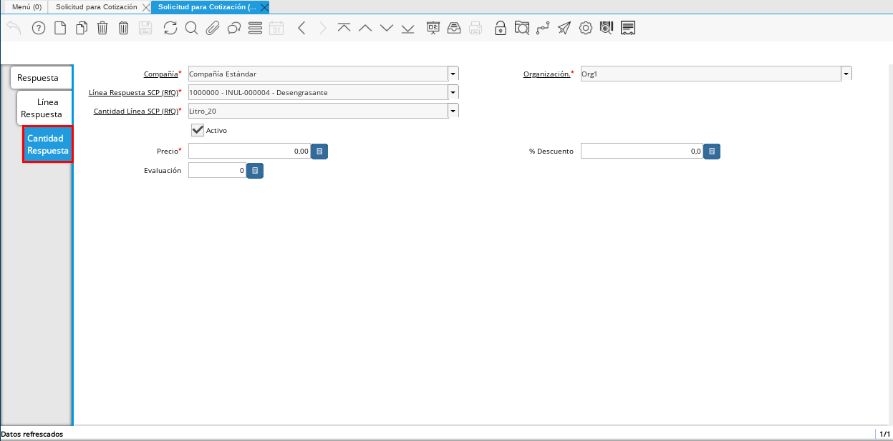Expand the Cantidad Línea SCP (RfQ) dropdown
893x441 pixels.
click(x=453, y=111)
